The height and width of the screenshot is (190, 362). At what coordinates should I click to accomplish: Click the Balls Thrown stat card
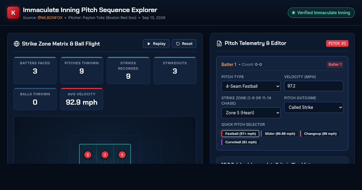tap(35, 99)
